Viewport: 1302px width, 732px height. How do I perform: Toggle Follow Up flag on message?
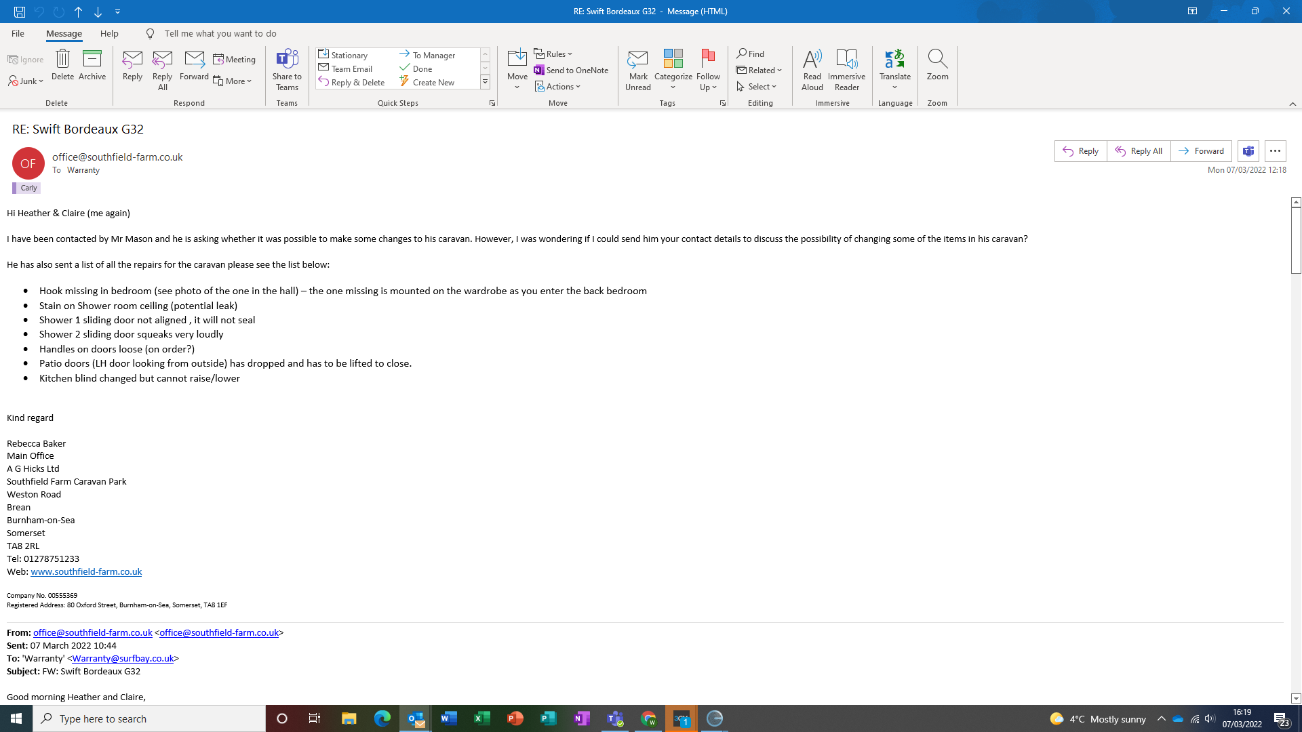(708, 68)
